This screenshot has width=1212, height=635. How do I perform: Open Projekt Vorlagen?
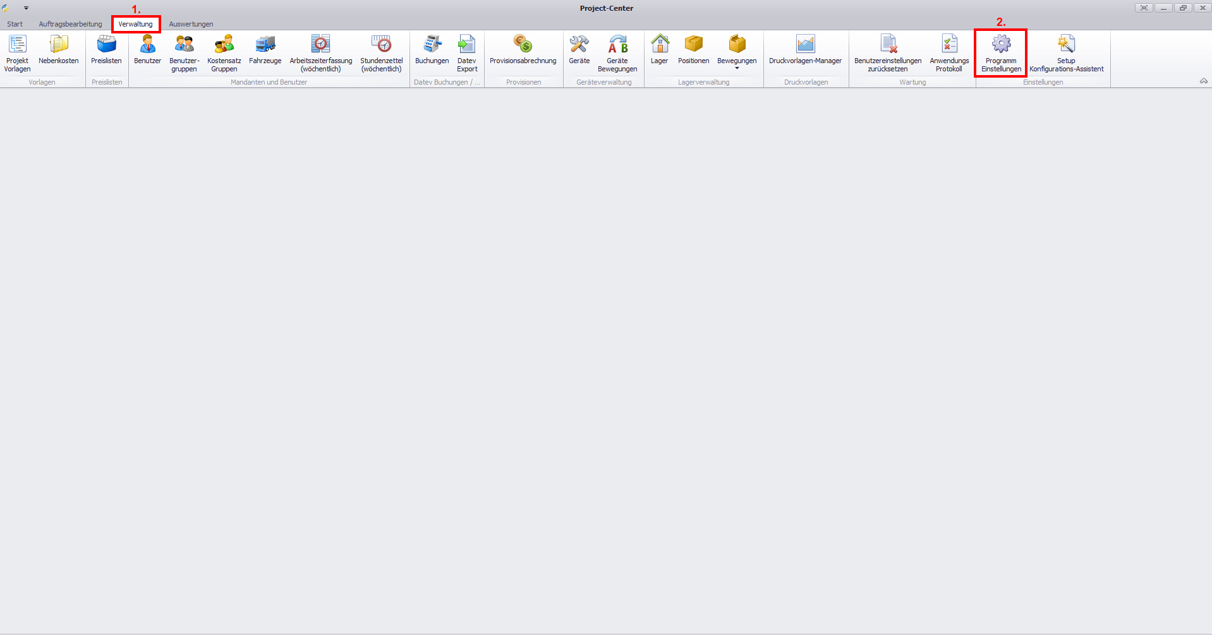click(17, 54)
